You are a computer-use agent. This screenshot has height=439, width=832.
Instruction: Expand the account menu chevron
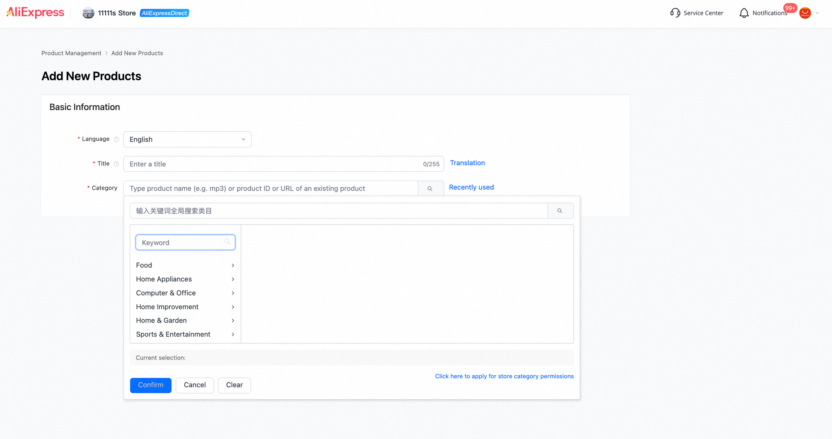[817, 13]
